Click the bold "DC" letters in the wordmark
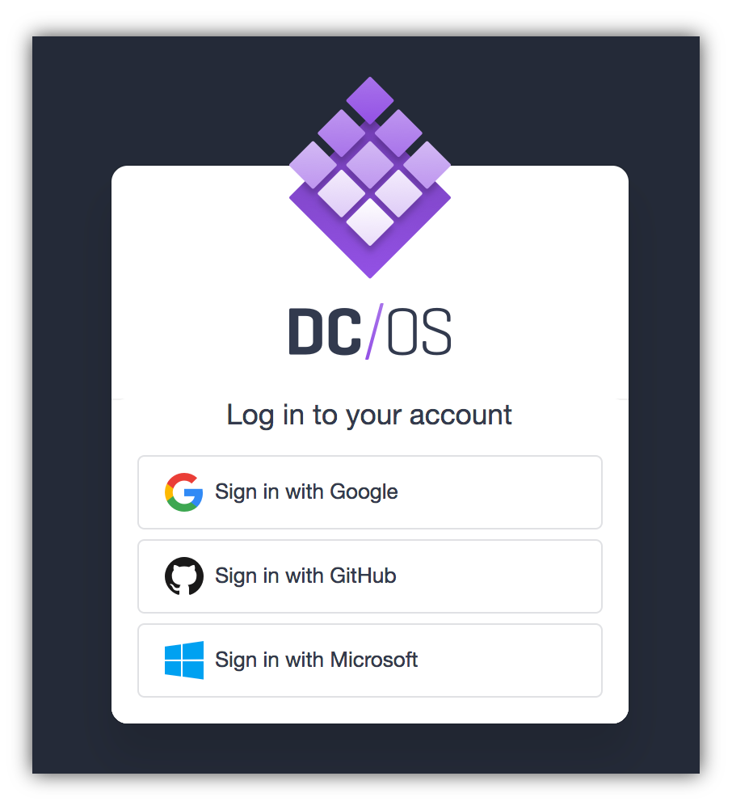Image resolution: width=732 pixels, height=810 pixels. tap(325, 331)
